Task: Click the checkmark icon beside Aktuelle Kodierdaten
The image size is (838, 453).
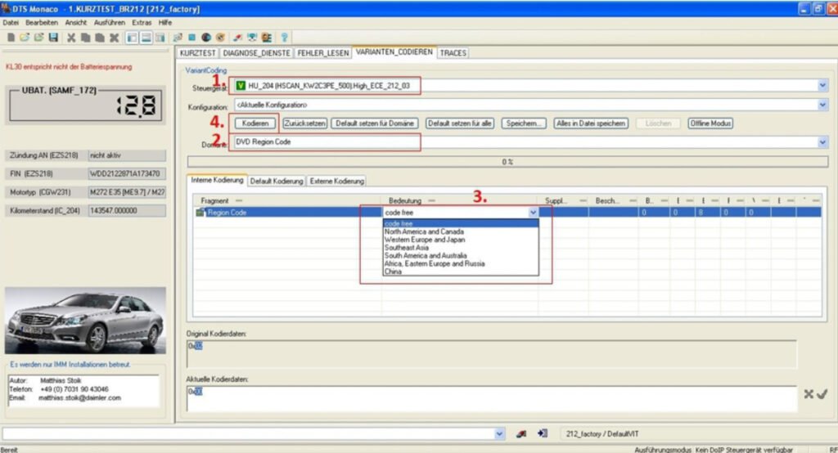Action: pyautogui.click(x=822, y=394)
